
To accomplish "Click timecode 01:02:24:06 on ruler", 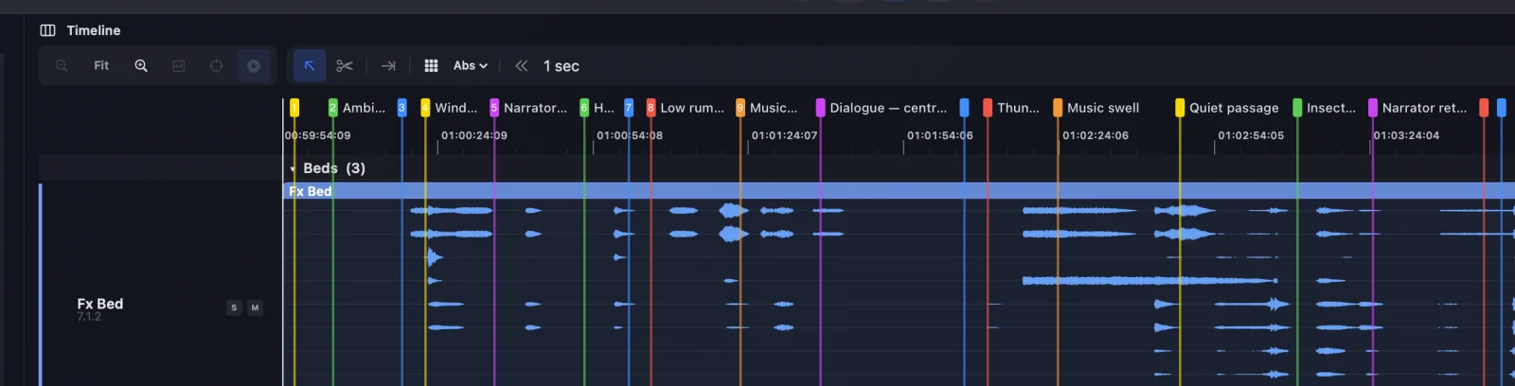I will click(1096, 135).
